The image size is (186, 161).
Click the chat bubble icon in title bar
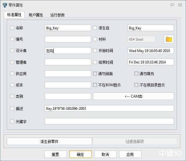[172, 5]
